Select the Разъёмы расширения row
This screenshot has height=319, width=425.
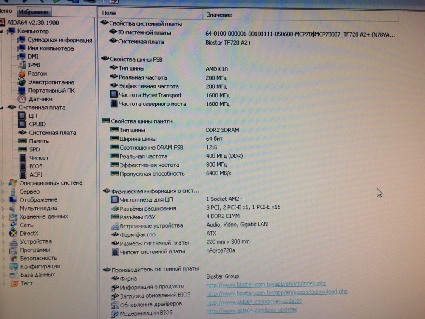[x=195, y=208]
